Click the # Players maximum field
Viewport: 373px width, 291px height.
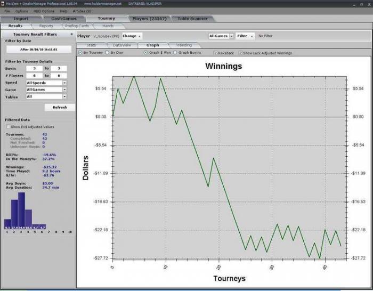[x=59, y=76]
